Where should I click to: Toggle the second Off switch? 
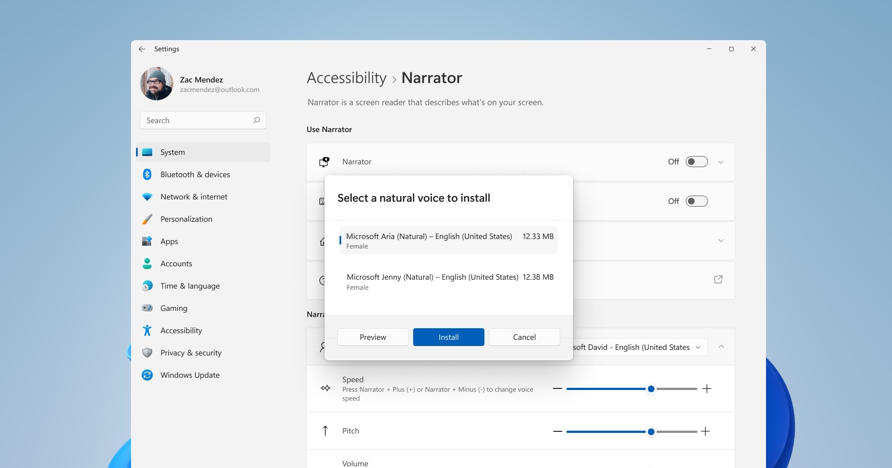click(x=696, y=201)
